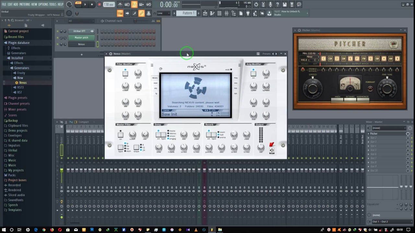Viewport: 415px width, 233px height.
Task: Switch to the Nexus arp tab
Action: [155, 88]
